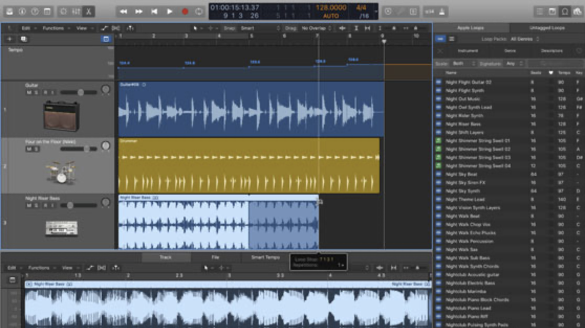This screenshot has width=585, height=328.
Task: Mute the Four on the Floor drummer track
Action: [x=29, y=149]
